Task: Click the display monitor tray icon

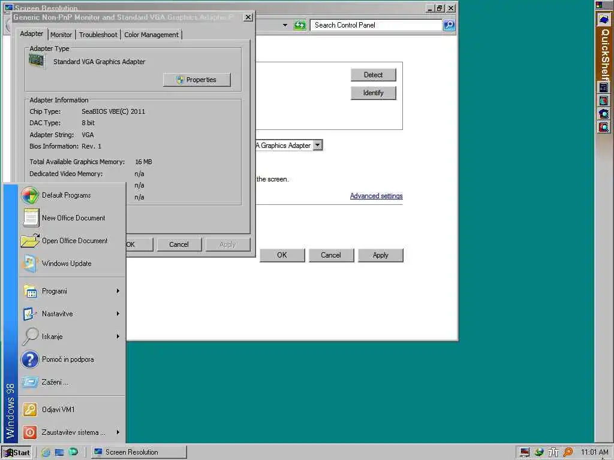Action: (525, 452)
